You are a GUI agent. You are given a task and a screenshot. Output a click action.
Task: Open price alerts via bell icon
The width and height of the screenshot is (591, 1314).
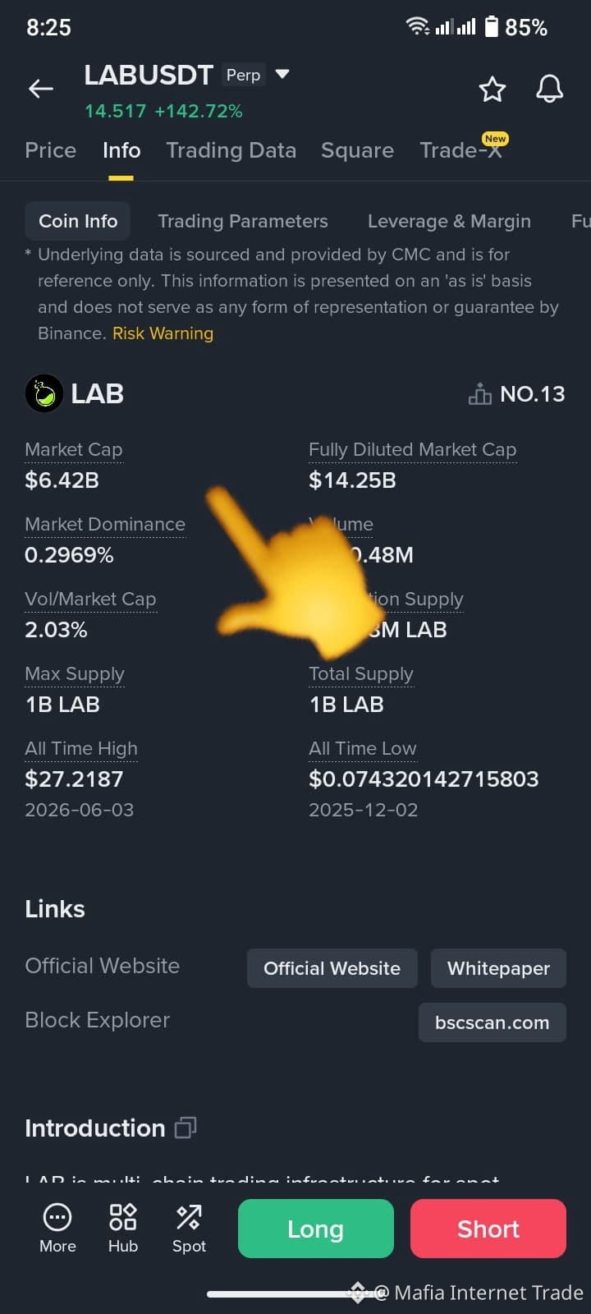(550, 89)
